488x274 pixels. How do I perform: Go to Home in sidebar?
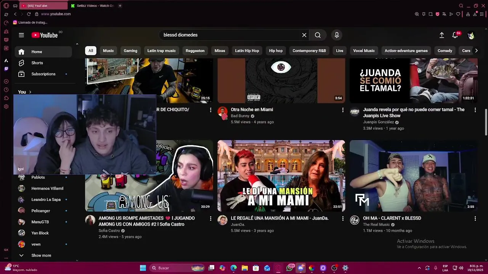[43, 52]
